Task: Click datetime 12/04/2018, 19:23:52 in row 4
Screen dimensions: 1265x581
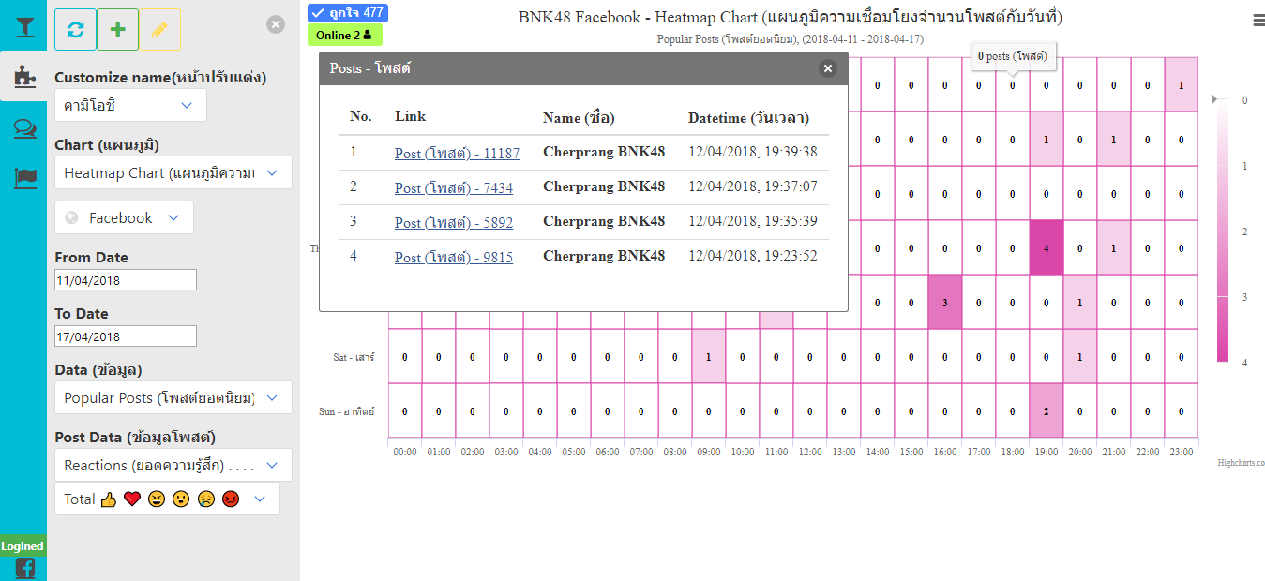Action: point(753,256)
